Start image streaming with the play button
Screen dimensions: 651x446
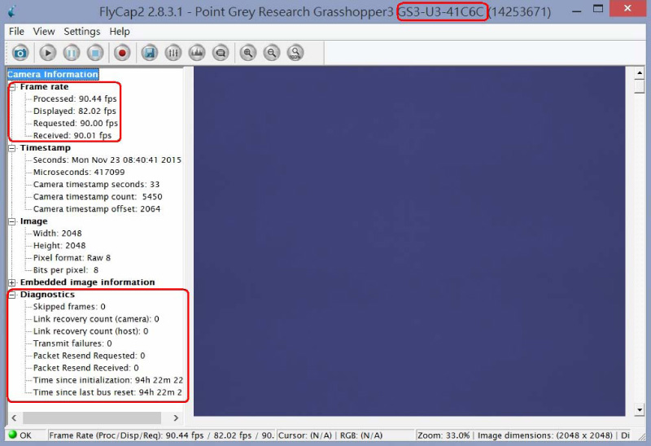click(48, 53)
